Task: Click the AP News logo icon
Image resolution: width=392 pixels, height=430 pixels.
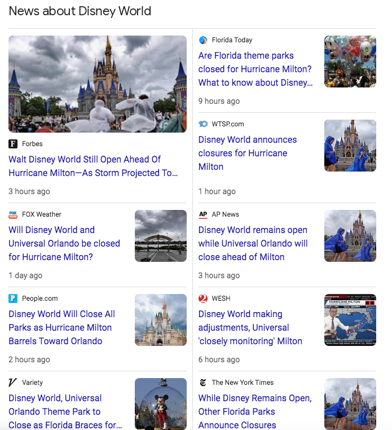Action: click(203, 214)
